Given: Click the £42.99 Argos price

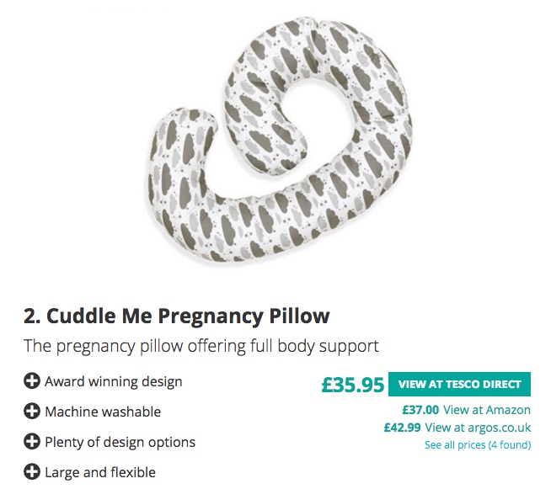Looking at the screenshot, I should point(402,428).
